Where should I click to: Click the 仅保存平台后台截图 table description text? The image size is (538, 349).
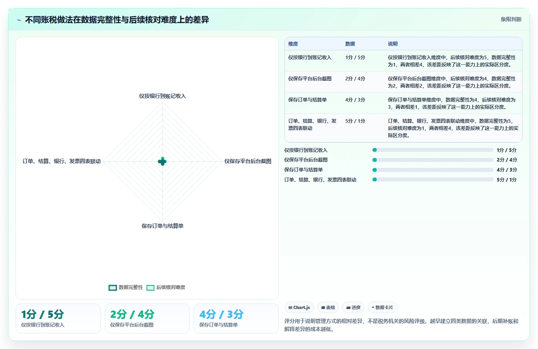point(452,82)
